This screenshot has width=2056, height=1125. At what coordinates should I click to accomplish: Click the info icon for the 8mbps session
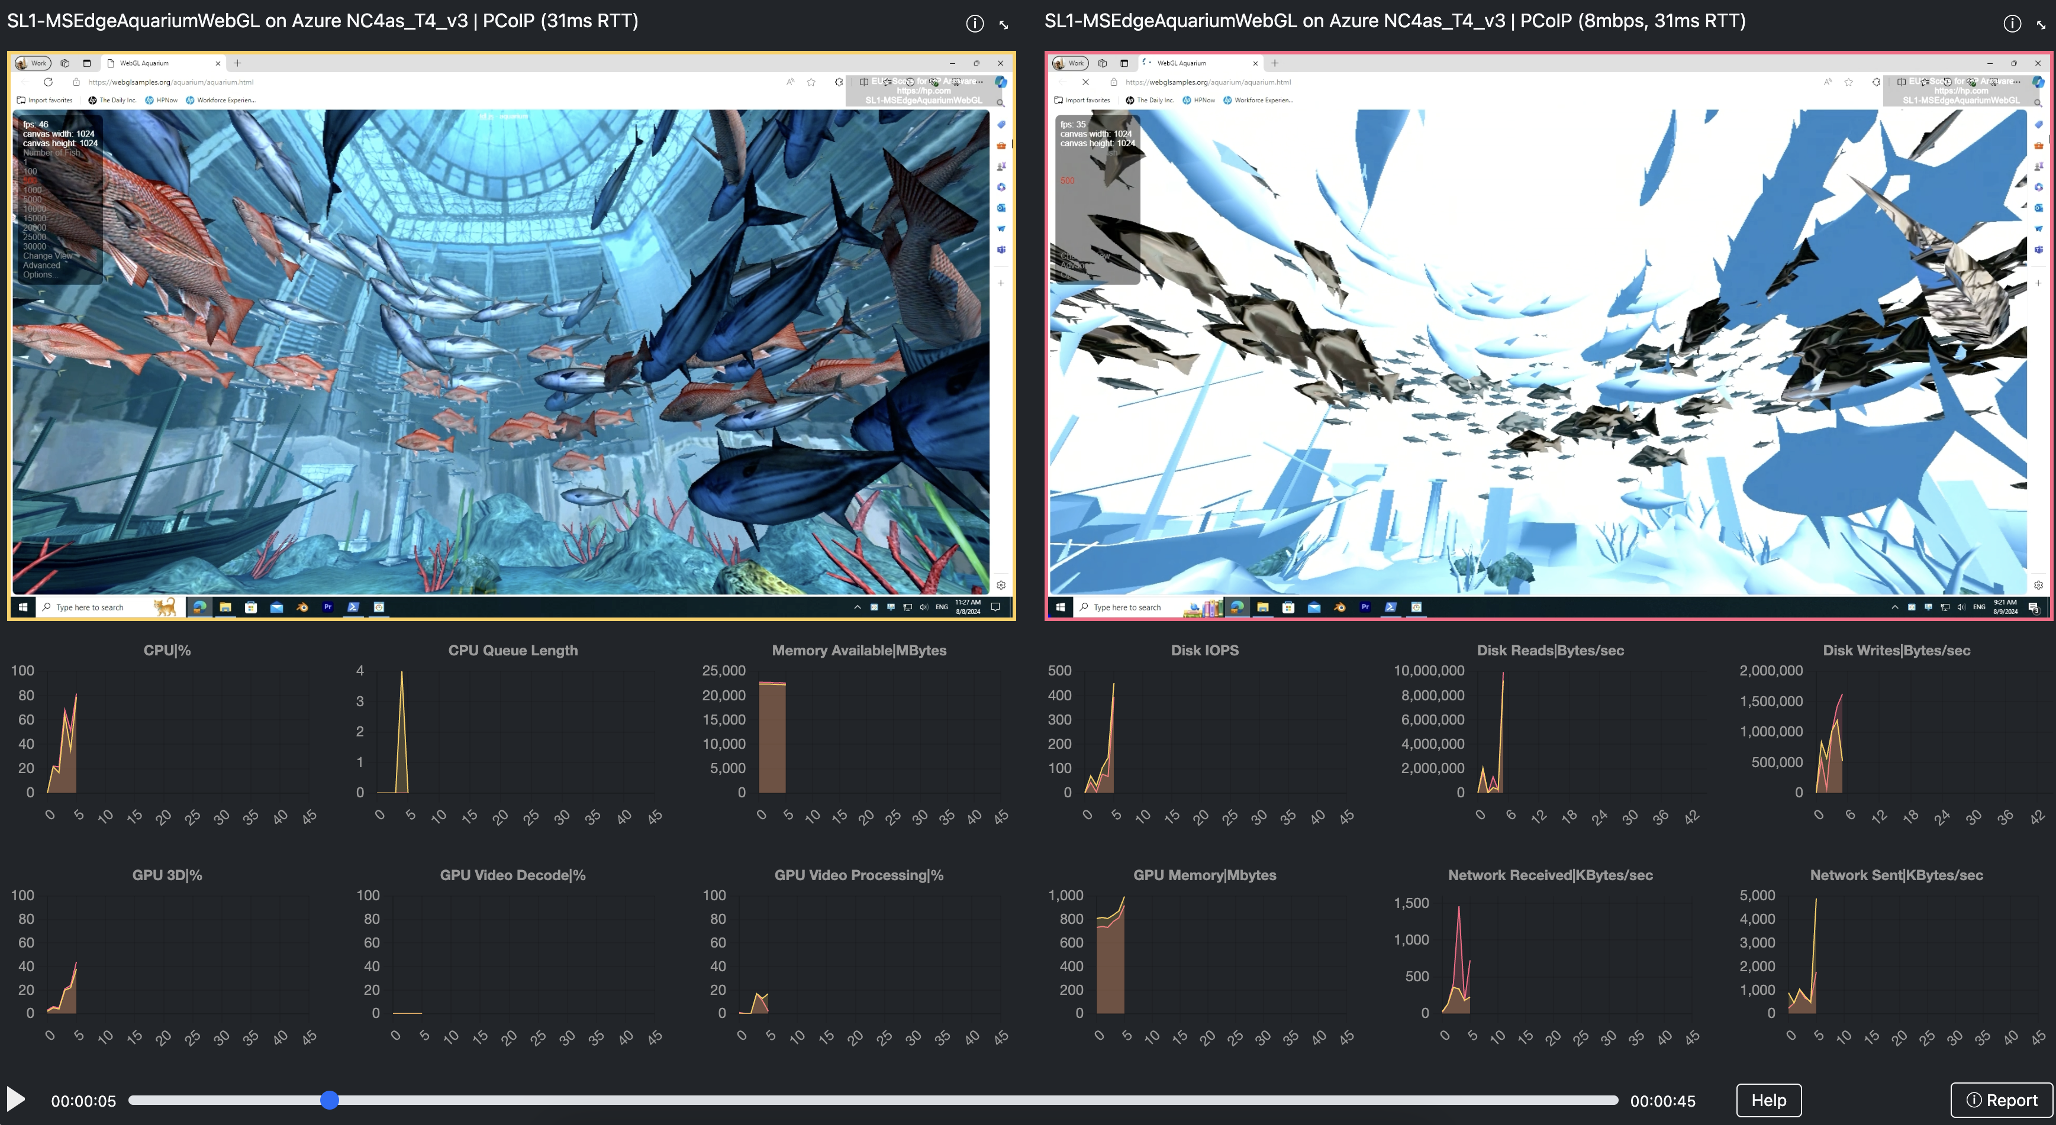point(2012,23)
